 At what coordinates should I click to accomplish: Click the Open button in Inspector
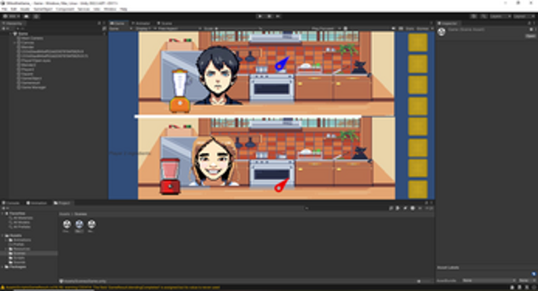click(x=530, y=36)
